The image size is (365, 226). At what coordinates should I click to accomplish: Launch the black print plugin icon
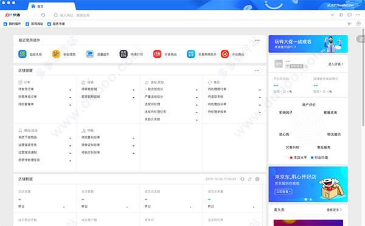tap(123, 54)
